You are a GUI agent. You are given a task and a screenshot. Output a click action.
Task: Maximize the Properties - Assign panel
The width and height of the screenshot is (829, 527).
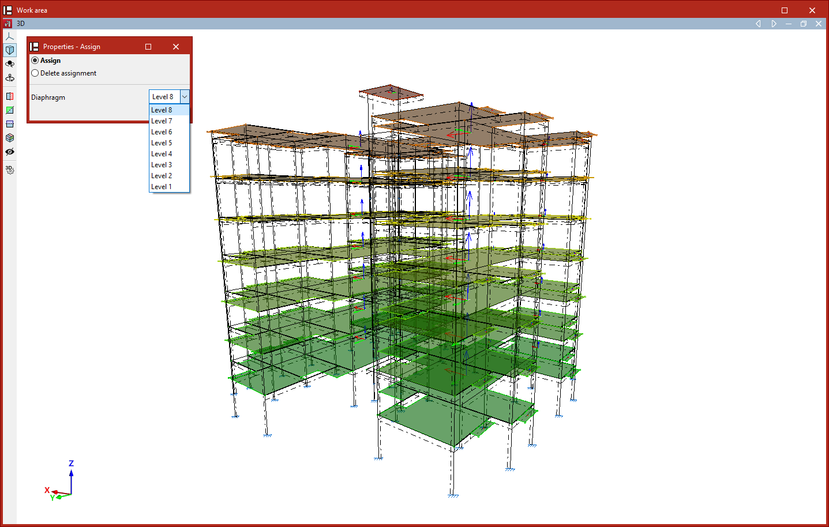pos(148,47)
